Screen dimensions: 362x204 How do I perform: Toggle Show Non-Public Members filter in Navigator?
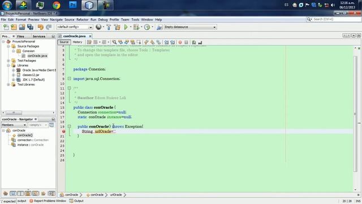click(28, 193)
